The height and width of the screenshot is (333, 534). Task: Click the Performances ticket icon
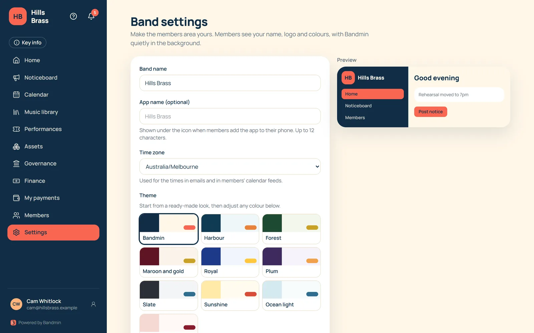coord(16,129)
